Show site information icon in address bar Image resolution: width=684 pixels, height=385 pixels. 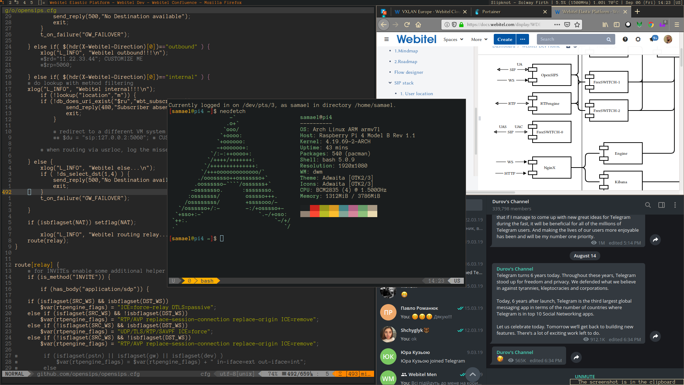coord(447,25)
